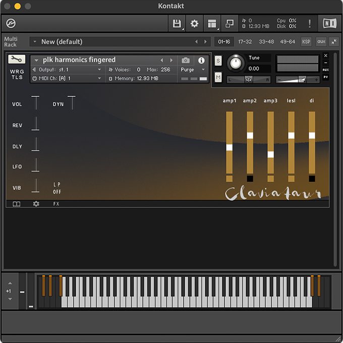
Task: Open the save/load files disk icon
Action: (x=177, y=24)
